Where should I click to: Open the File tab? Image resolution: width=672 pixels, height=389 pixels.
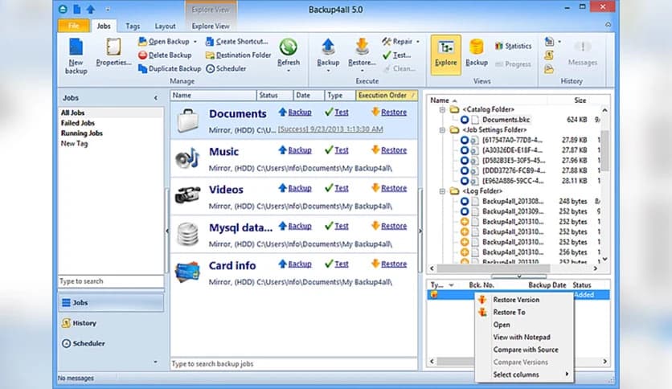(74, 27)
